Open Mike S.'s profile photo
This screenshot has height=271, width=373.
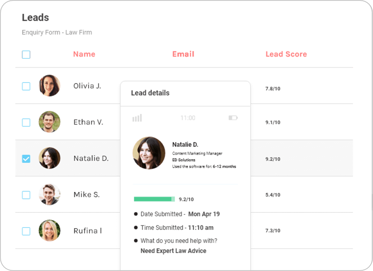point(50,194)
